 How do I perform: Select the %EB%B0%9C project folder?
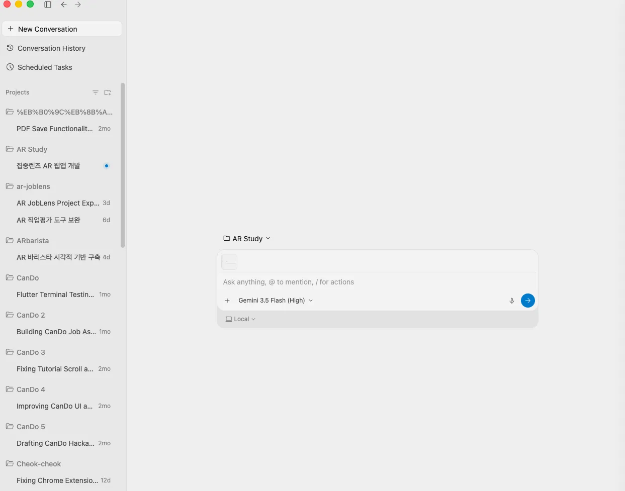point(64,112)
